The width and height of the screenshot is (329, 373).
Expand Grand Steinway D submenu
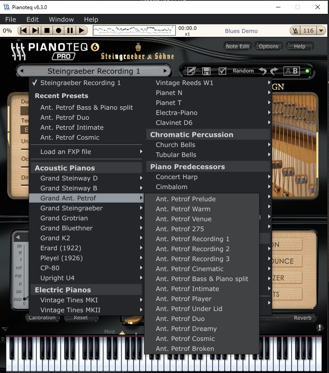coord(86,178)
